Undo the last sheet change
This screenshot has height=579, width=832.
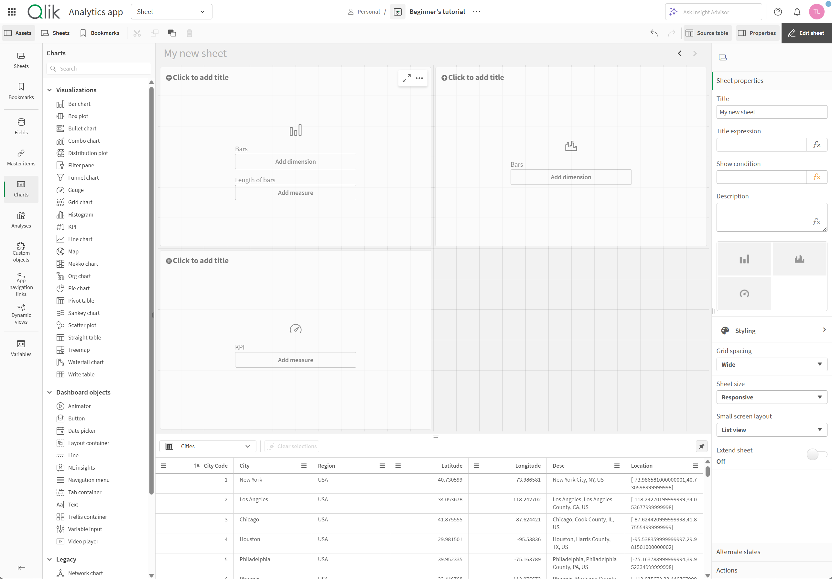(654, 33)
